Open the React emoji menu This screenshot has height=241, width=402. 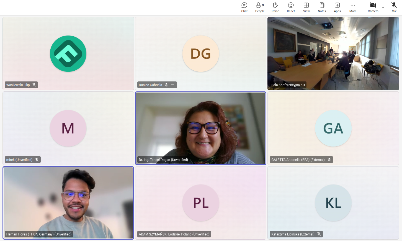click(x=291, y=7)
